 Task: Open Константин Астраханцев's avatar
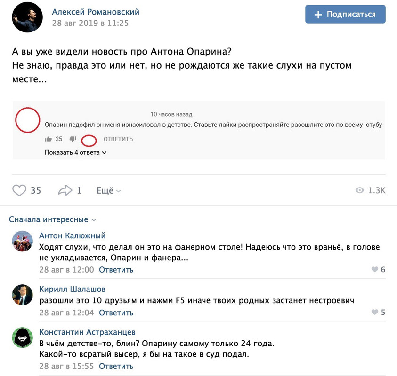tap(23, 337)
